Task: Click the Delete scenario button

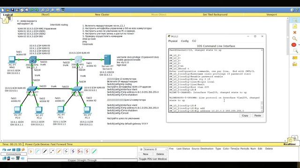Action: (x=160, y=154)
